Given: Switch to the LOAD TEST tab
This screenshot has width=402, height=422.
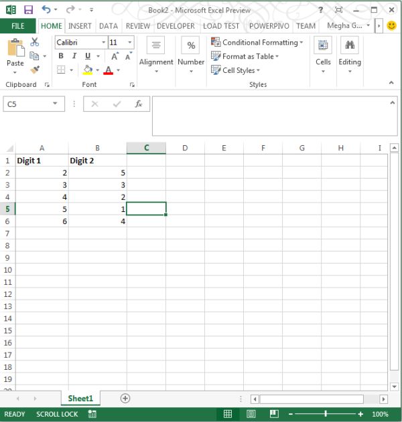Looking at the screenshot, I should [x=221, y=26].
